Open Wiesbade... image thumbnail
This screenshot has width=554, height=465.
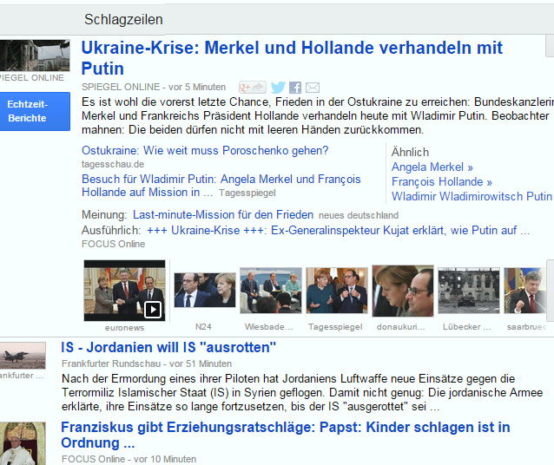271,291
